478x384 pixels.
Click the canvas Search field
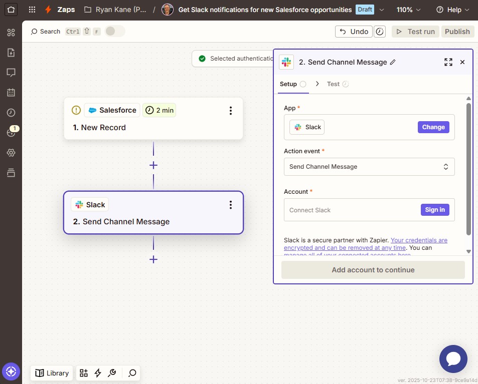tap(46, 32)
